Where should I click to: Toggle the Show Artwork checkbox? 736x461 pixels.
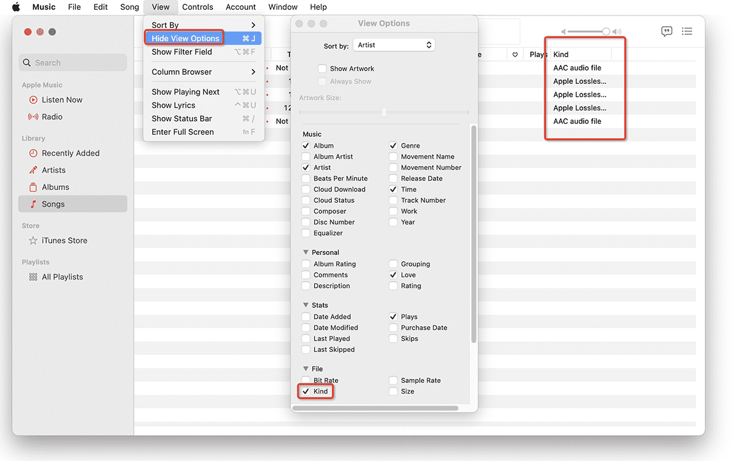click(x=322, y=69)
